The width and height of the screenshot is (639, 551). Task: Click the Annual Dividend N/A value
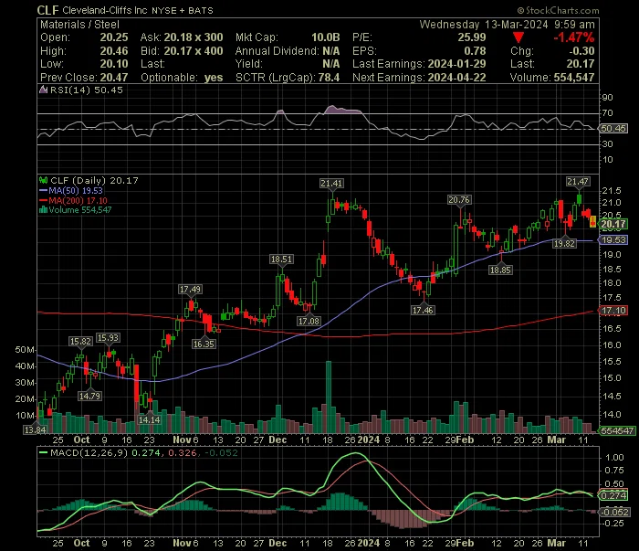coord(330,51)
